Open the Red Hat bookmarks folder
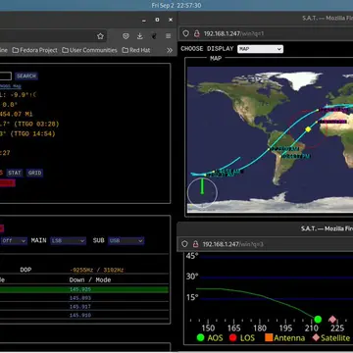353x353 pixels. point(136,50)
